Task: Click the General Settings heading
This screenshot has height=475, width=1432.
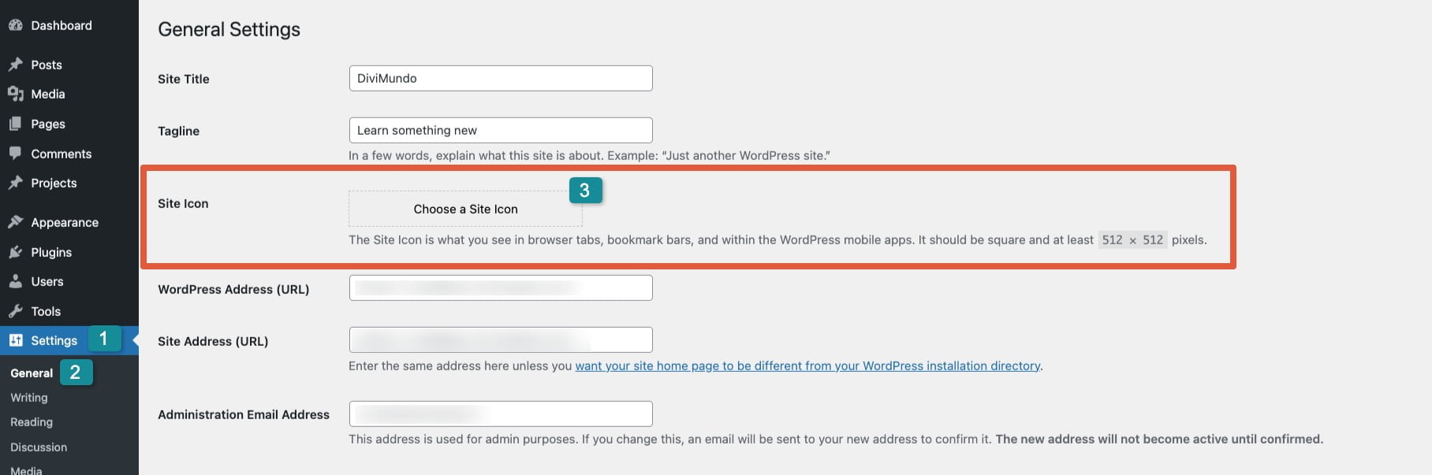Action: pyautogui.click(x=229, y=29)
